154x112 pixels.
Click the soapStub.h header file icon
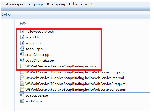click(22, 43)
